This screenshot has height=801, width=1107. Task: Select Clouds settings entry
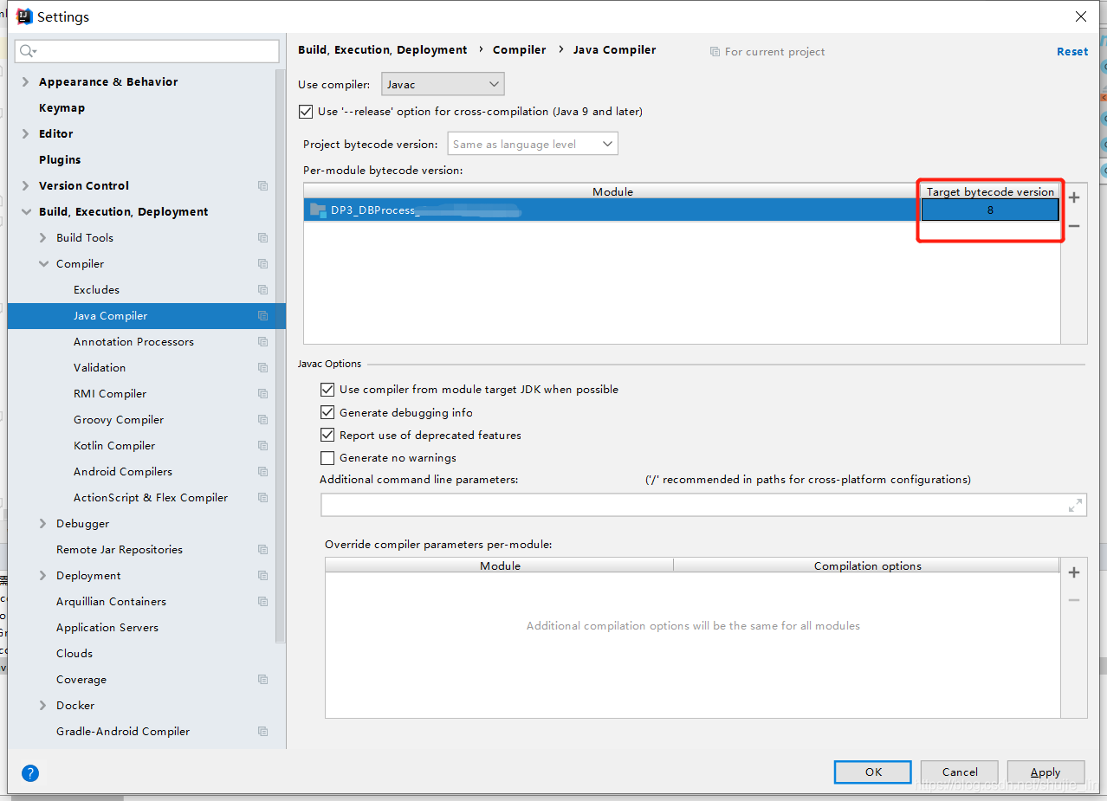(x=74, y=653)
